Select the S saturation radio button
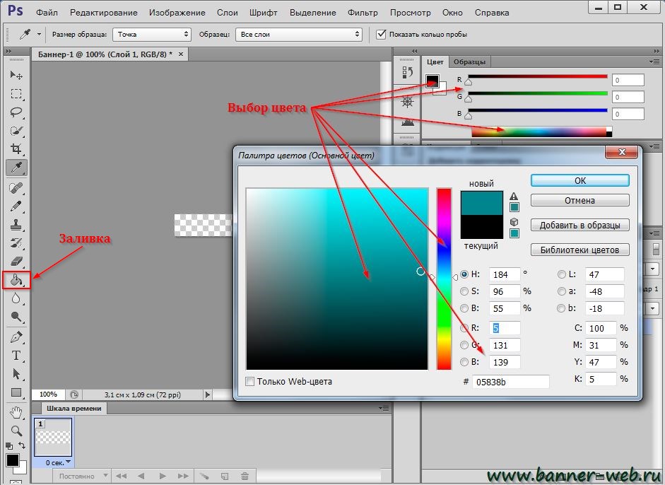Screen dimensions: 665x485 coord(464,291)
